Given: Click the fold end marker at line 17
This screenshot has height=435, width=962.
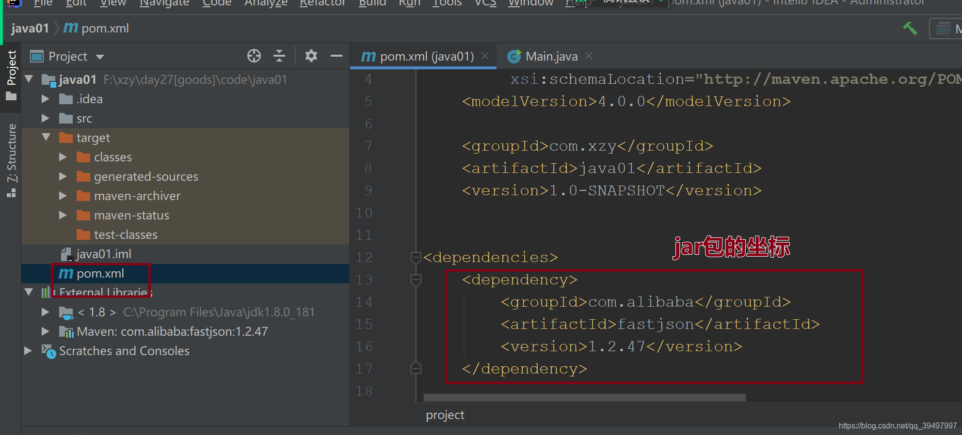Looking at the screenshot, I should [x=416, y=368].
